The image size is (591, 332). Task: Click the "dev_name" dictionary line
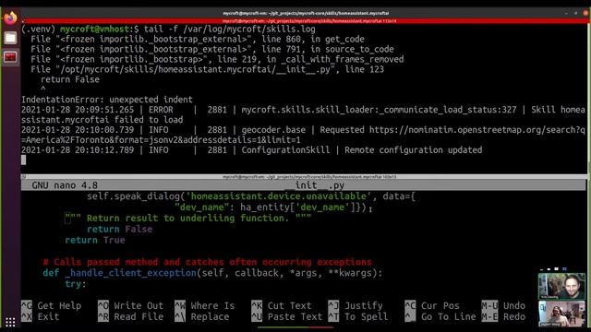click(x=271, y=207)
